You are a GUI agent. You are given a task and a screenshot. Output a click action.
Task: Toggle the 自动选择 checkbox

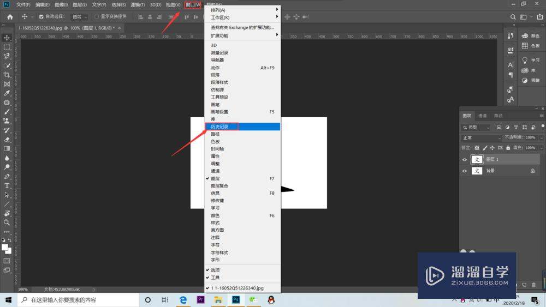[41, 17]
